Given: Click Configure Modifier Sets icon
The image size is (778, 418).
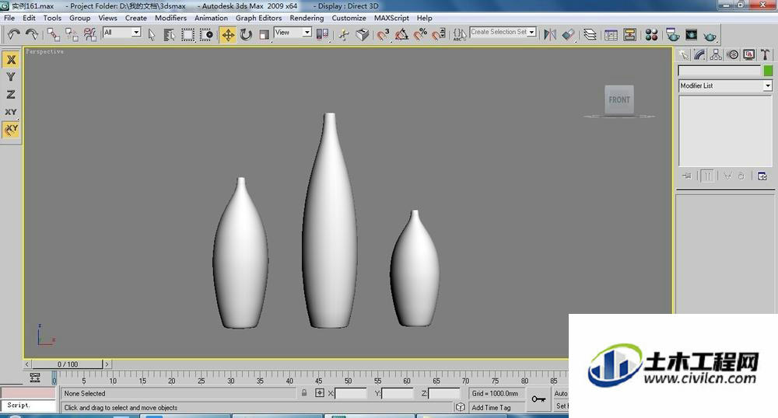Looking at the screenshot, I should pos(762,176).
